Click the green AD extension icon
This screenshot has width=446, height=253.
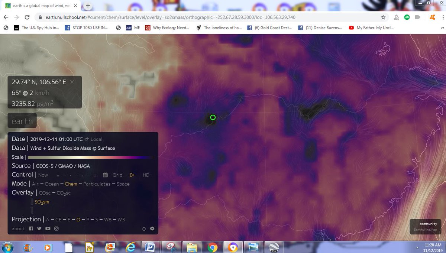click(407, 17)
